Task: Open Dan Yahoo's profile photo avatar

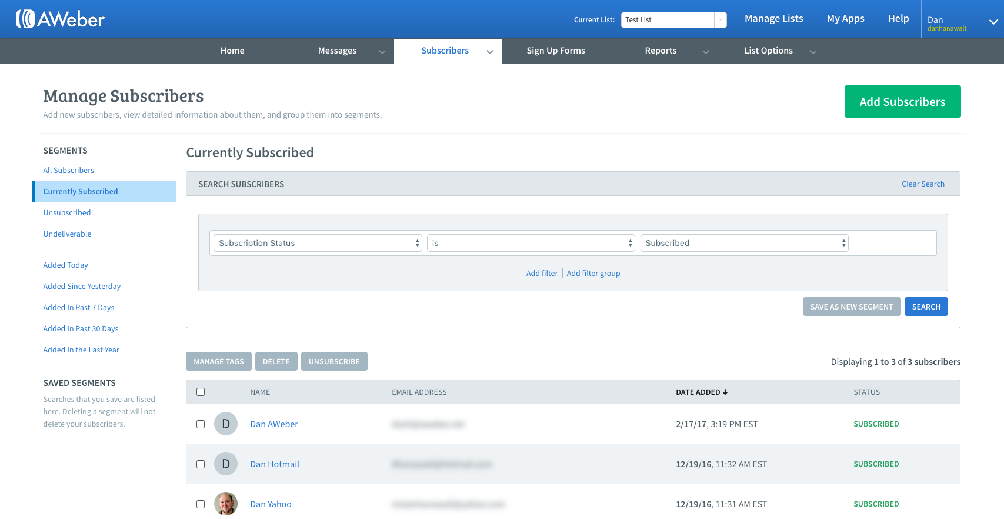Action: point(226,504)
